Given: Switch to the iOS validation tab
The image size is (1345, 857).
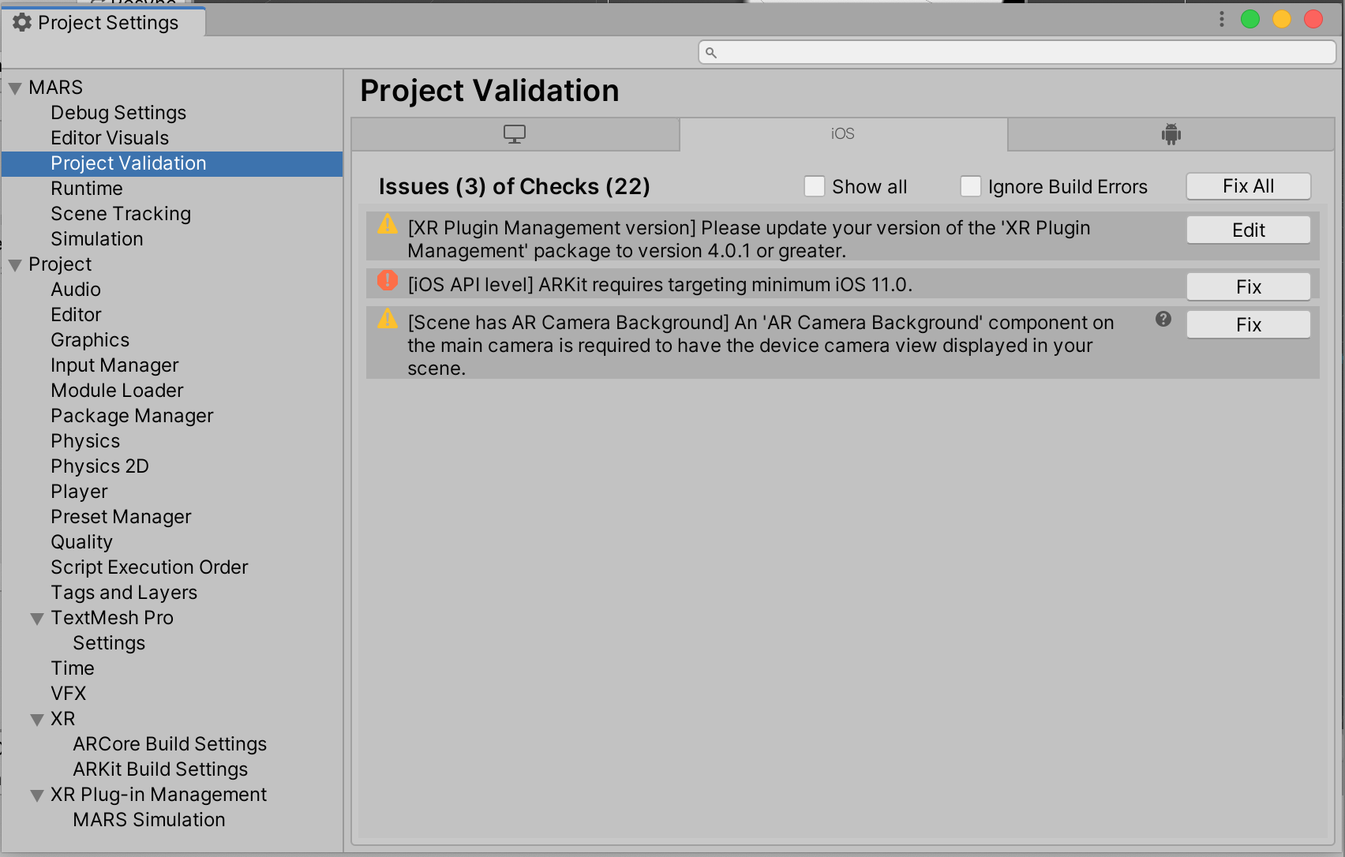Looking at the screenshot, I should point(844,133).
